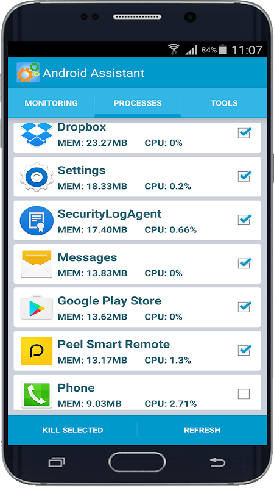
Task: Uncheck the Peel Smart Remote checkbox
Action: coord(245,350)
